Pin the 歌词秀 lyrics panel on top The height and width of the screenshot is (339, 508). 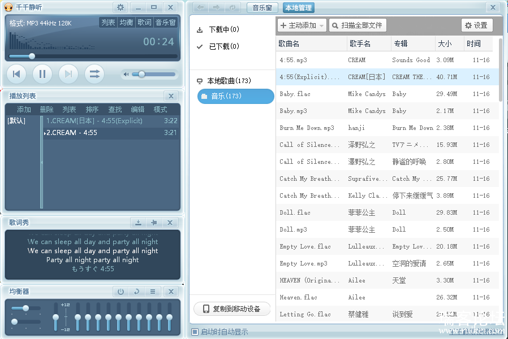[x=154, y=223]
